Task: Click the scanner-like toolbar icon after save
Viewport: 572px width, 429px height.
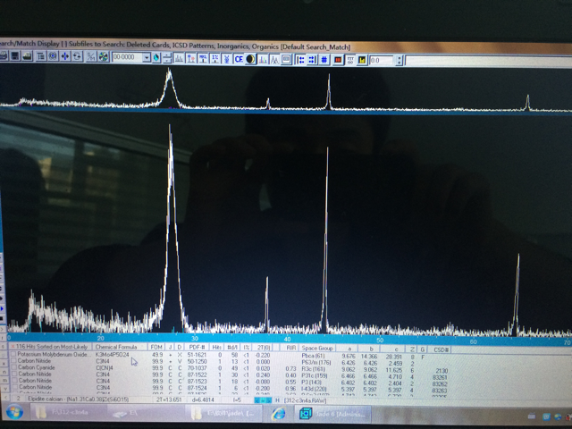Action: point(28,56)
